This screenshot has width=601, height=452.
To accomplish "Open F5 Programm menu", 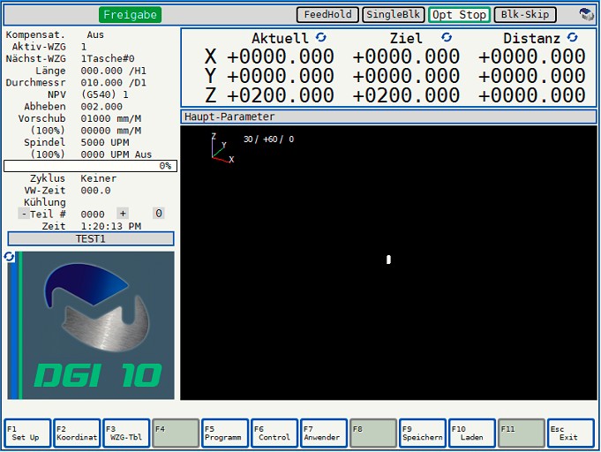I will click(x=225, y=433).
